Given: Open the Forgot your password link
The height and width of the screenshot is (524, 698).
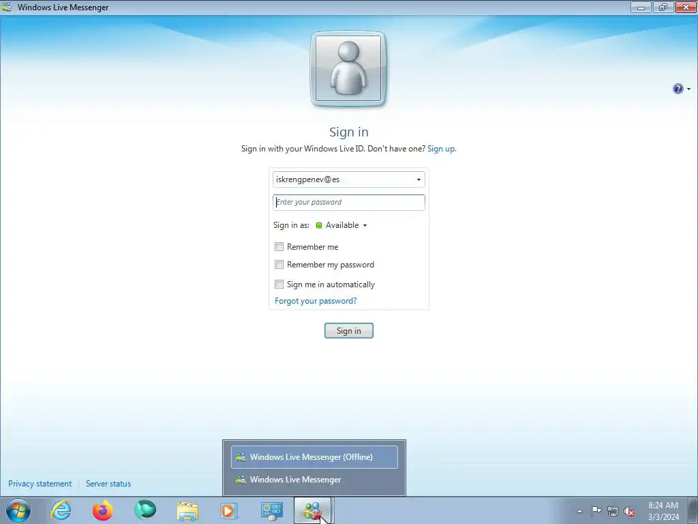Looking at the screenshot, I should 316,301.
